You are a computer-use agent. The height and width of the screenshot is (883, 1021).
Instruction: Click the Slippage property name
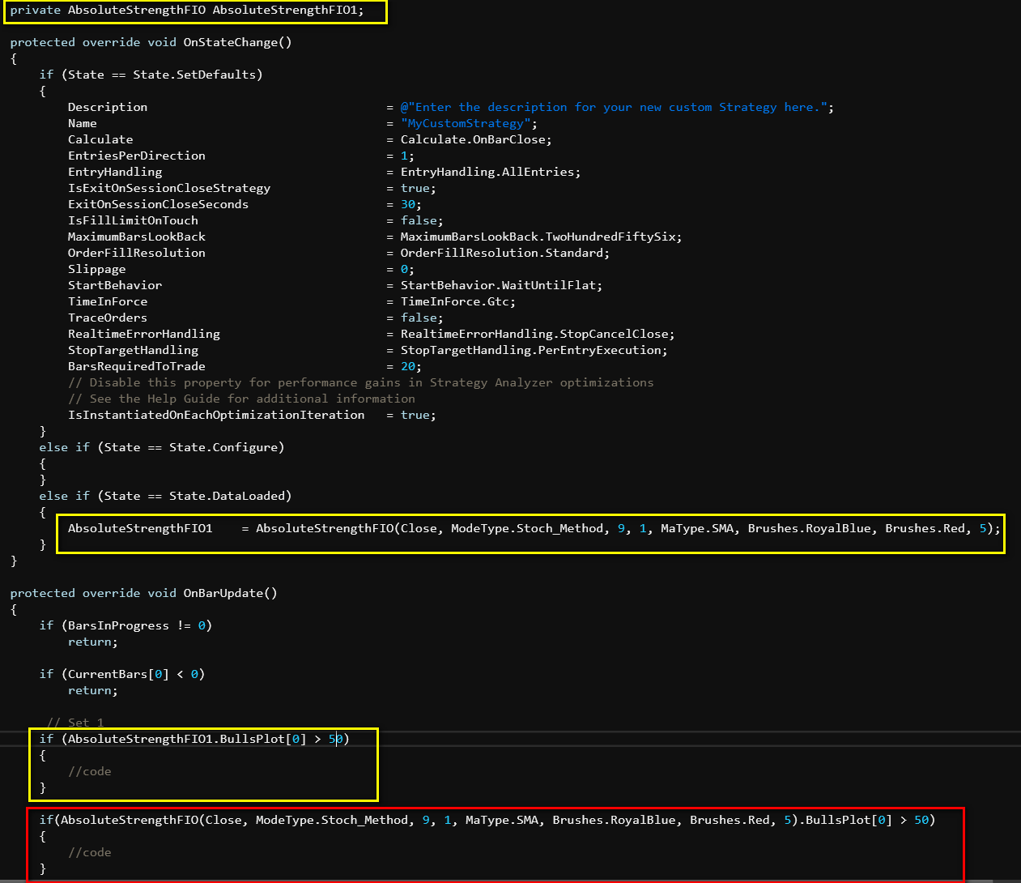[x=97, y=269]
